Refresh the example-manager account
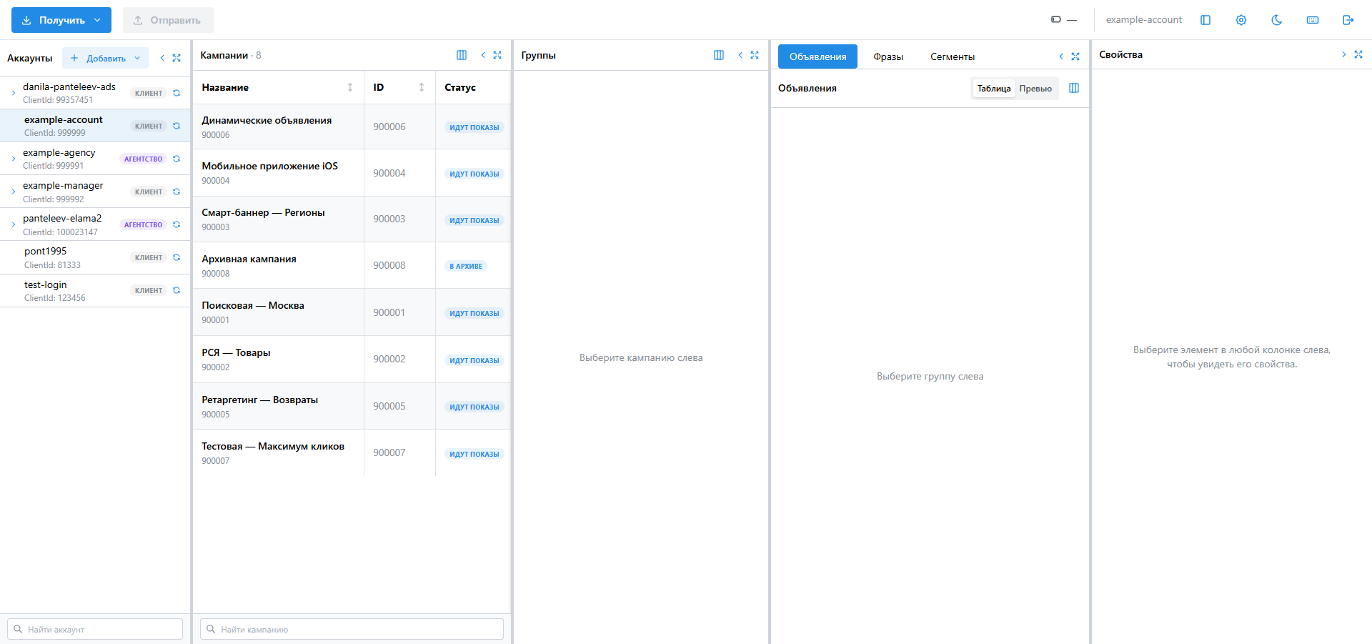1372x644 pixels. (177, 192)
